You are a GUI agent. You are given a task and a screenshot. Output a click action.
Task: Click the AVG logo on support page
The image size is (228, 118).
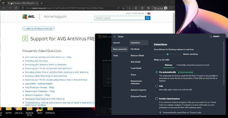click(28, 16)
